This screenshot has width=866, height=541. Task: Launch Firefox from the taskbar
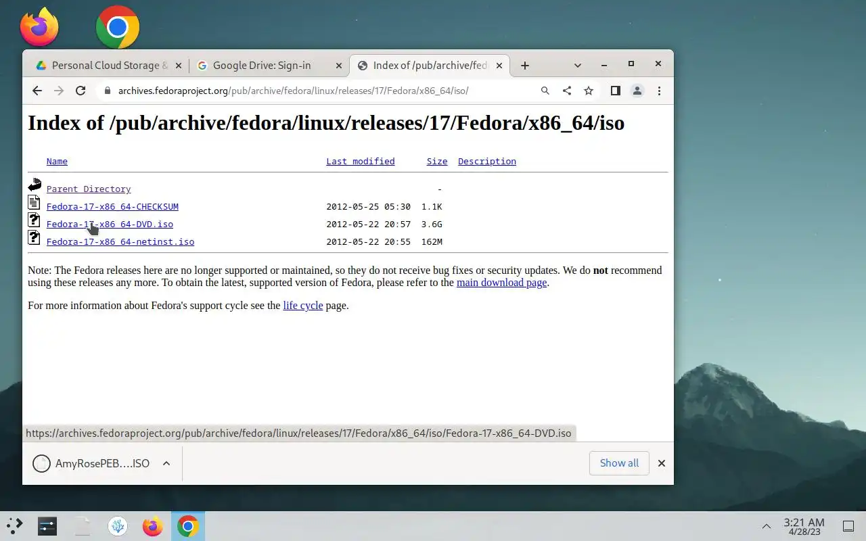tap(153, 525)
